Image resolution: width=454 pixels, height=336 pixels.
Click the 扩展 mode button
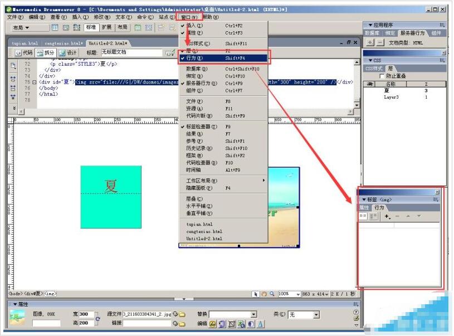coord(106,27)
